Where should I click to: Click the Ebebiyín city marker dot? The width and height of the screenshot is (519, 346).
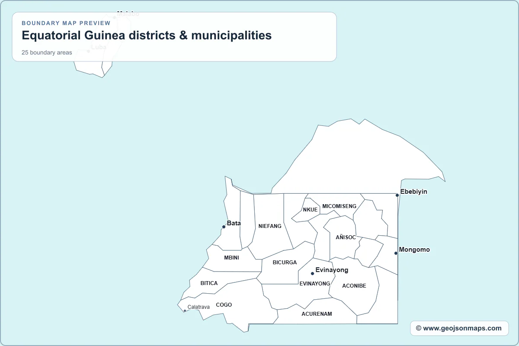click(x=397, y=195)
